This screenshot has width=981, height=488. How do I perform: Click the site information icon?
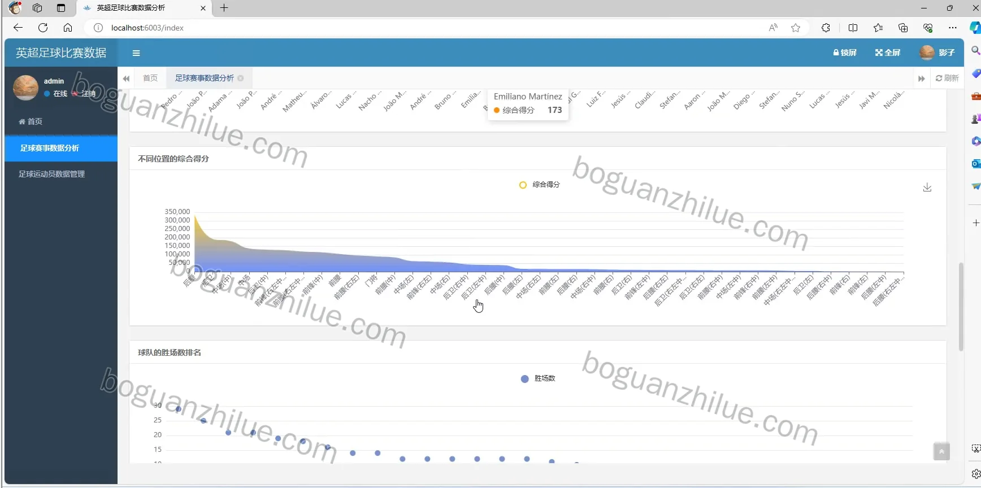tap(98, 28)
